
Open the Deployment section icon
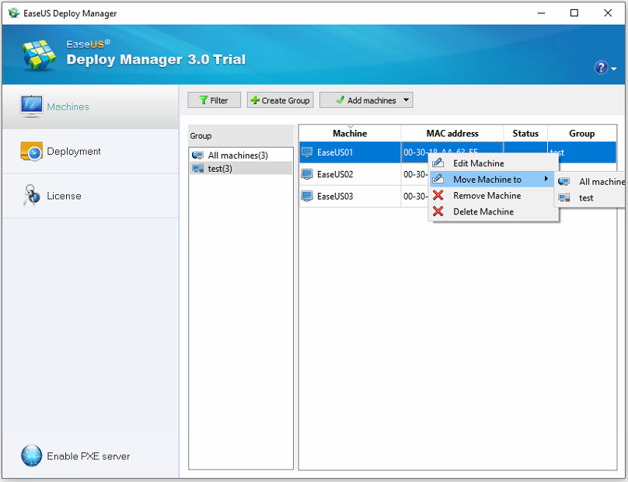point(31,152)
